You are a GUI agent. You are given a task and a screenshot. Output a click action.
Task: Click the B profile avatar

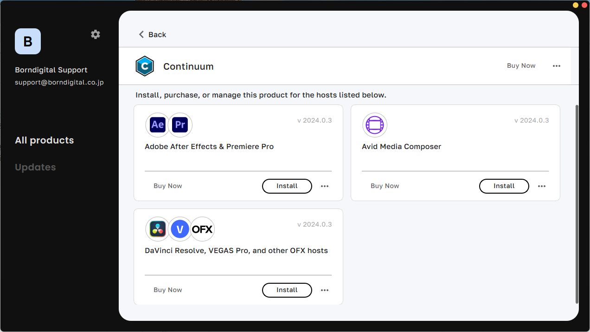click(x=28, y=41)
